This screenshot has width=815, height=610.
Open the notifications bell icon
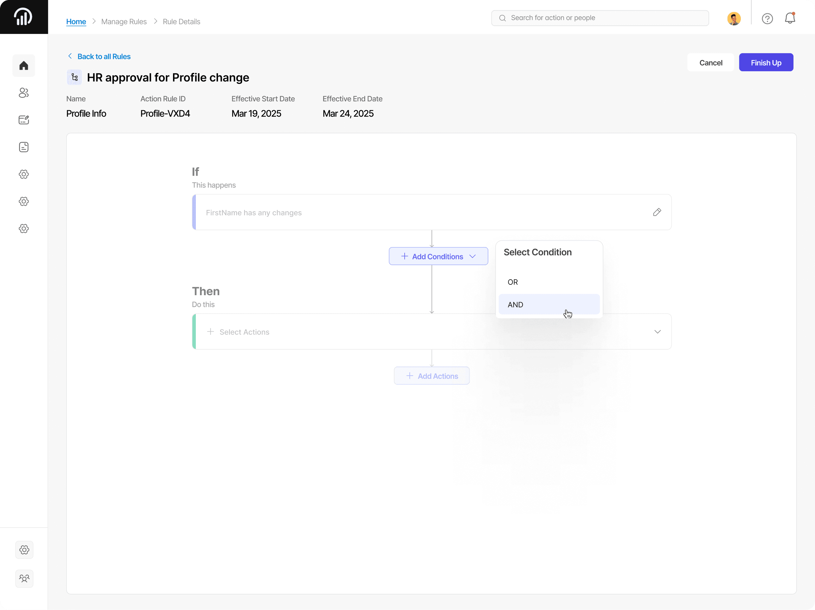790,18
